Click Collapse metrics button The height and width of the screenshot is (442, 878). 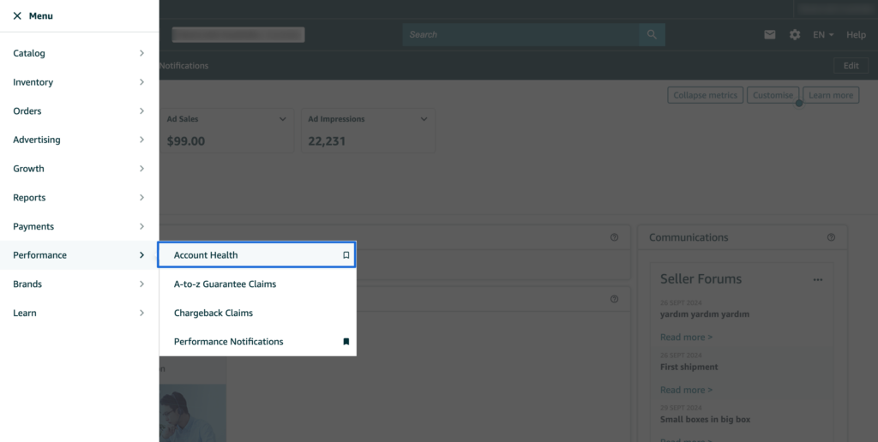706,95
